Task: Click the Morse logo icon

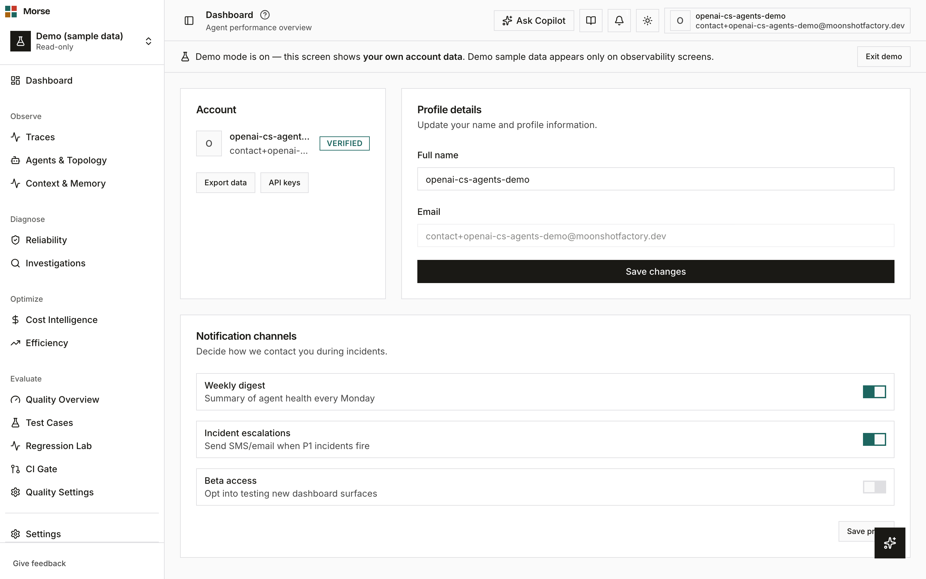Action: coord(11,12)
